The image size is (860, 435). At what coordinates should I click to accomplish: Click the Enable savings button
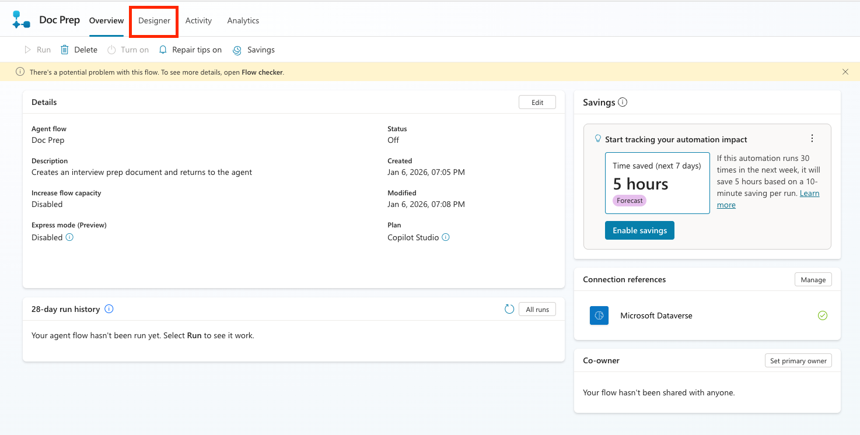(x=639, y=230)
